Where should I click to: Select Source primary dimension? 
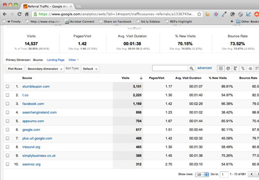[38, 60]
